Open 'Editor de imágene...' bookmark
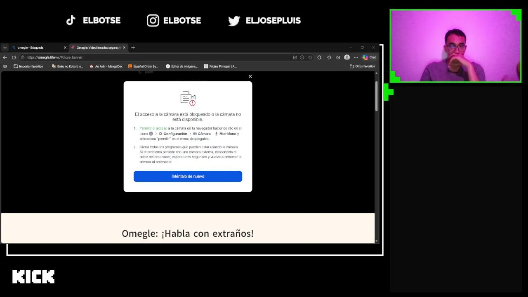 [182, 66]
